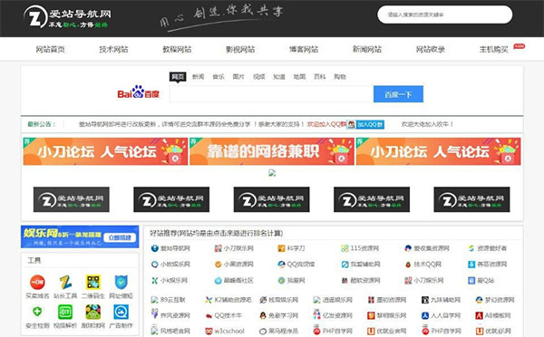Open the 靠谱的网络兼职 banner ad

tap(272, 151)
